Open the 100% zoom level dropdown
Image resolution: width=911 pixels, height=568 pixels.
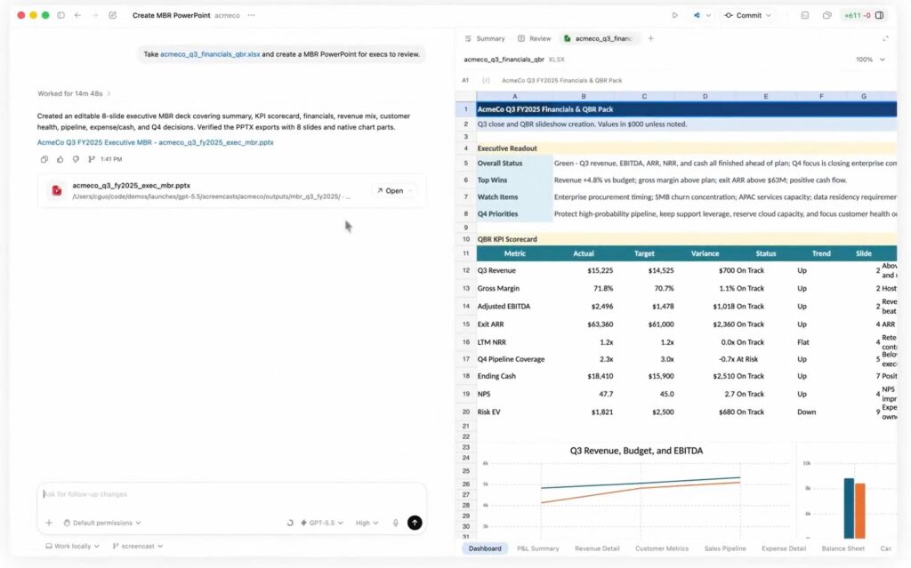870,60
